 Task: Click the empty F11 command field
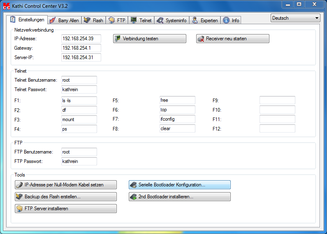(x=277, y=119)
